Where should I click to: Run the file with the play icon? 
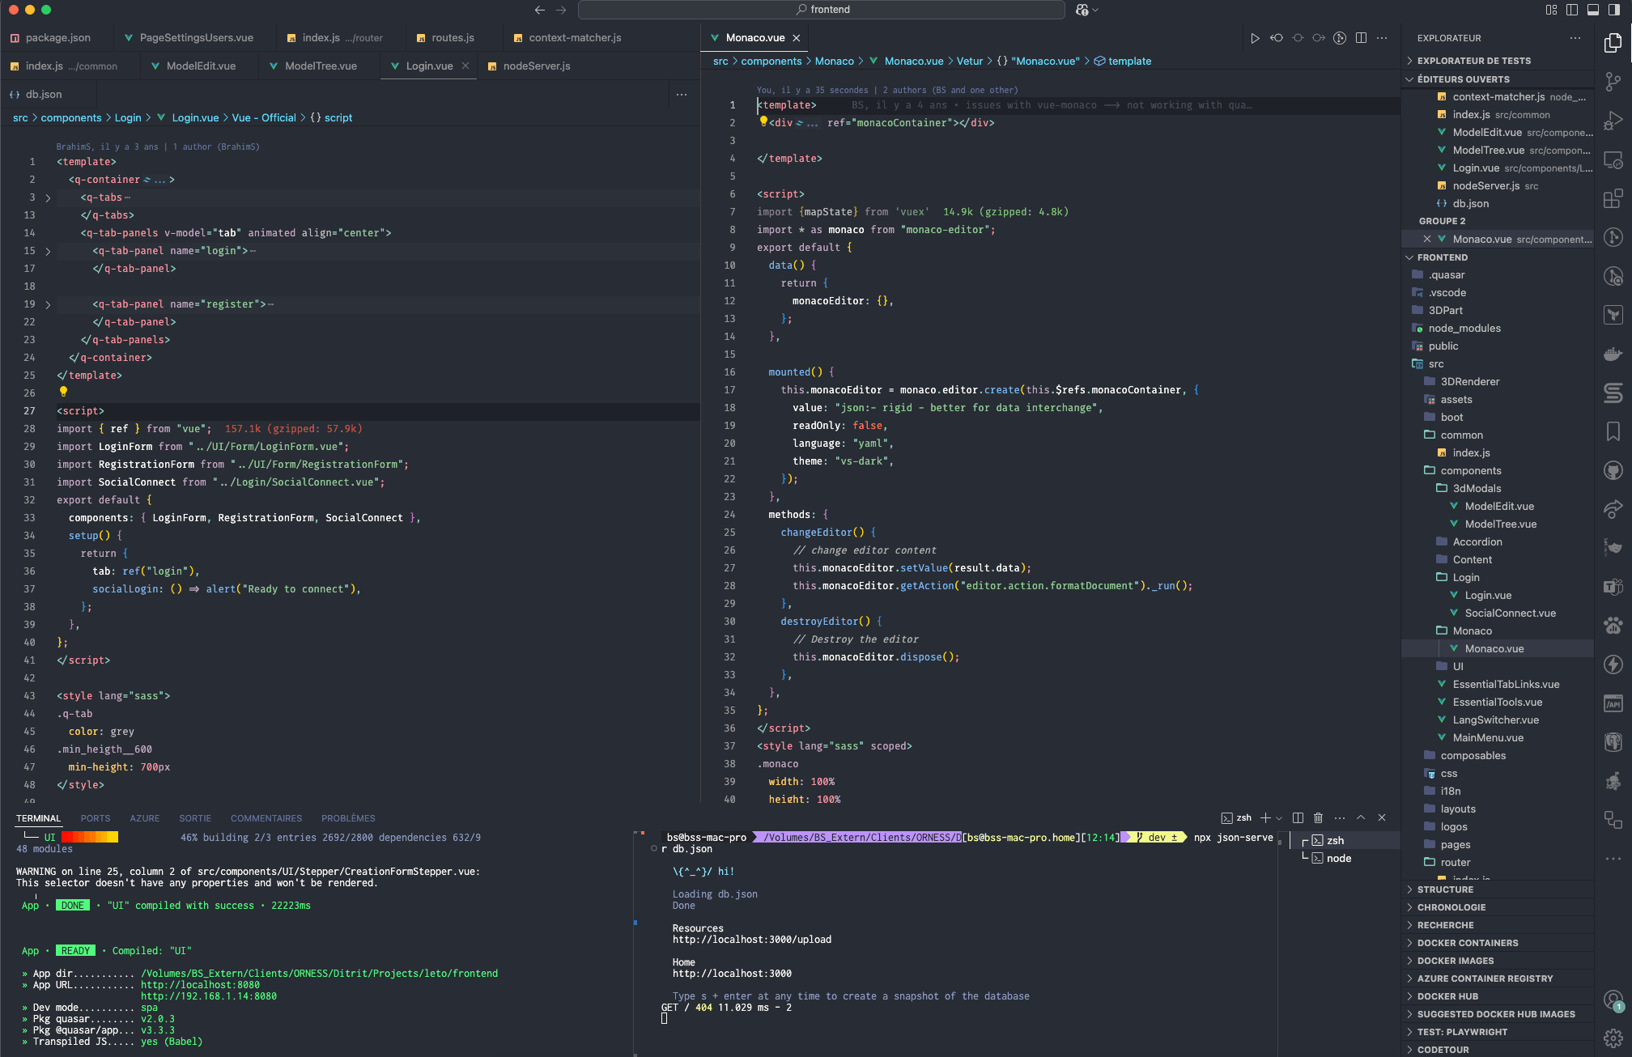(x=1255, y=38)
